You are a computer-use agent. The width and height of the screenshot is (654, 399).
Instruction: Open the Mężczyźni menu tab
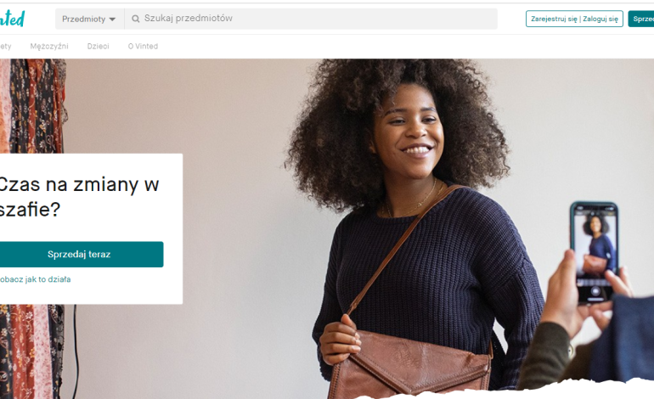[49, 47]
